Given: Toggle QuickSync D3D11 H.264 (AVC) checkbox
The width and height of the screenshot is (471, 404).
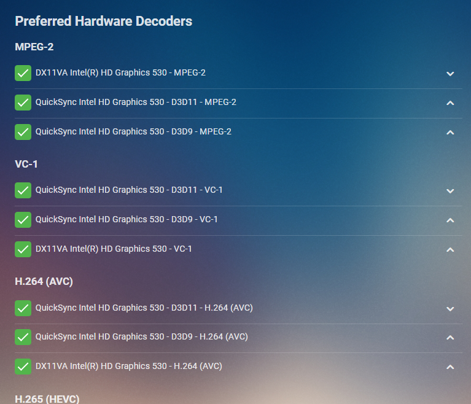Looking at the screenshot, I should pyautogui.click(x=23, y=308).
